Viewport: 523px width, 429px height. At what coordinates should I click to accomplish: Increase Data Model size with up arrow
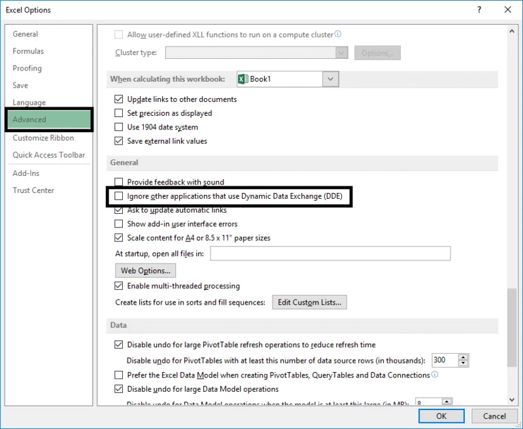(447, 402)
